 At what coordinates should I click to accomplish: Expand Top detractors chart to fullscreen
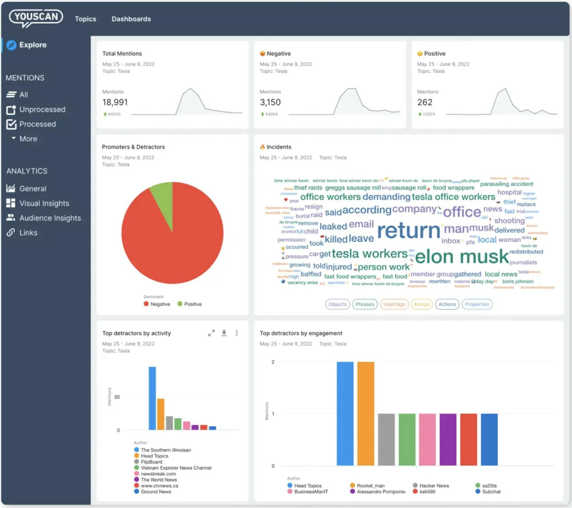pyautogui.click(x=211, y=333)
